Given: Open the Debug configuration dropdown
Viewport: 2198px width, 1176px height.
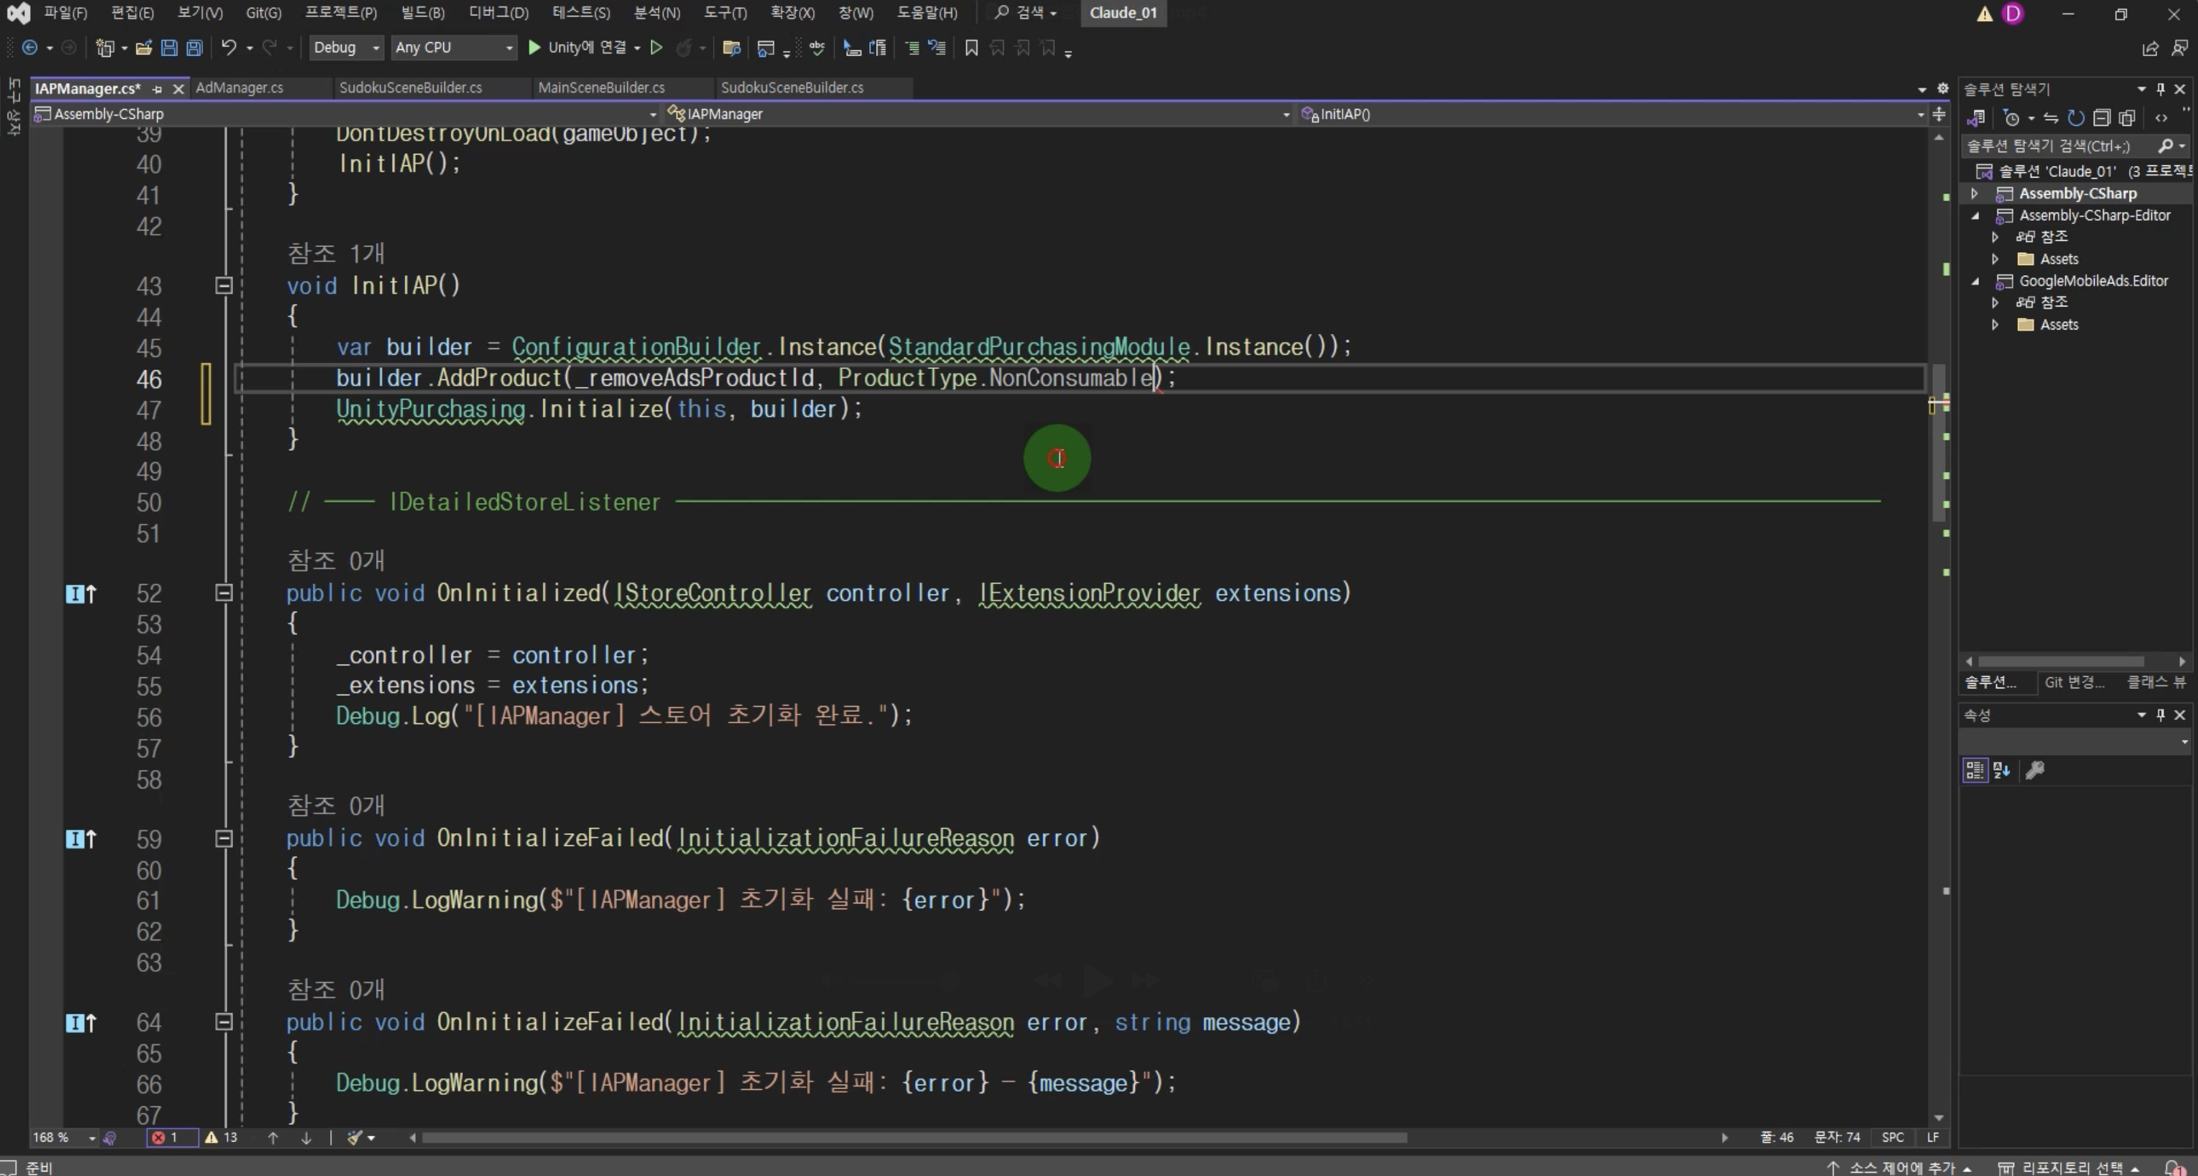Looking at the screenshot, I should (x=345, y=48).
